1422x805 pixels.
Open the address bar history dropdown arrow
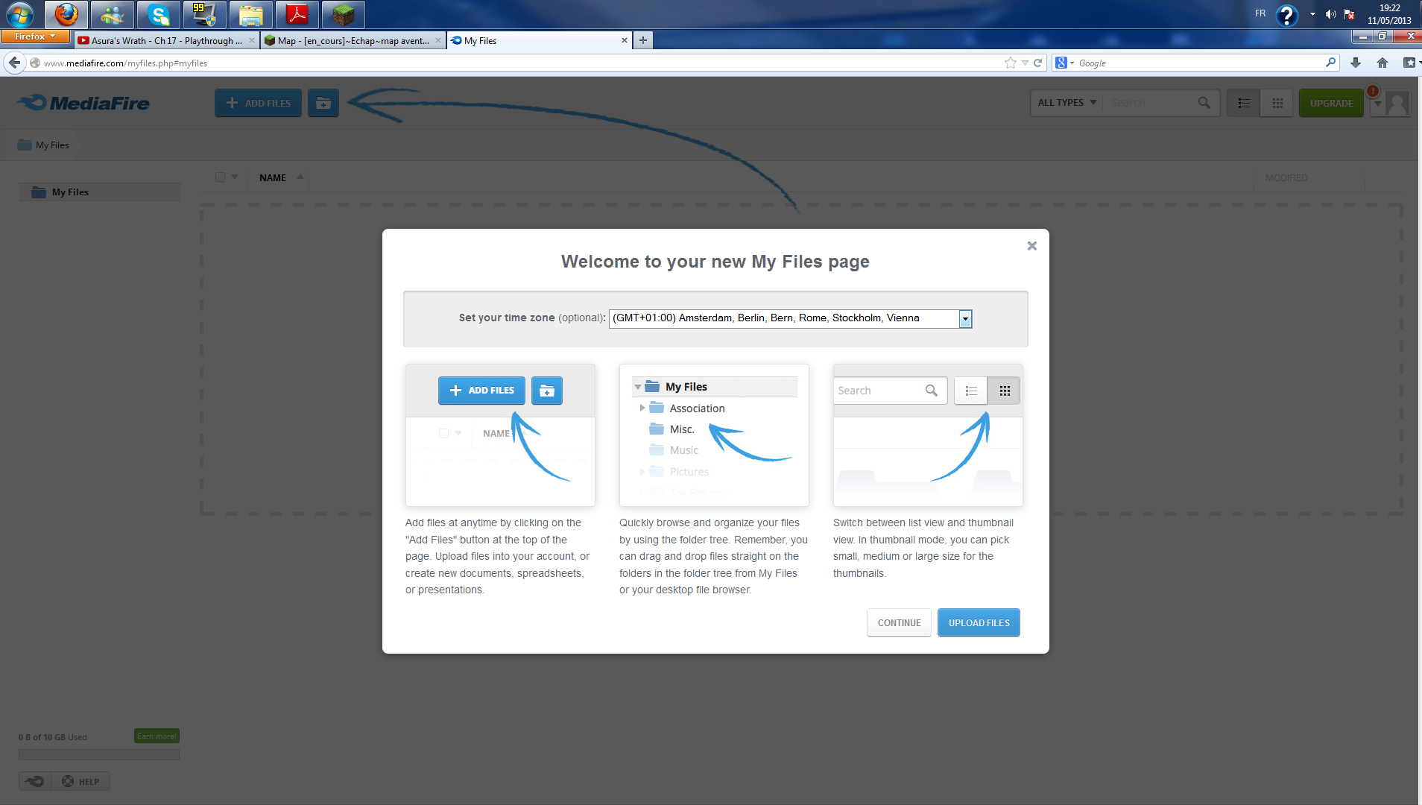(x=1025, y=63)
